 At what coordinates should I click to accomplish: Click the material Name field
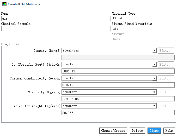click(56, 19)
